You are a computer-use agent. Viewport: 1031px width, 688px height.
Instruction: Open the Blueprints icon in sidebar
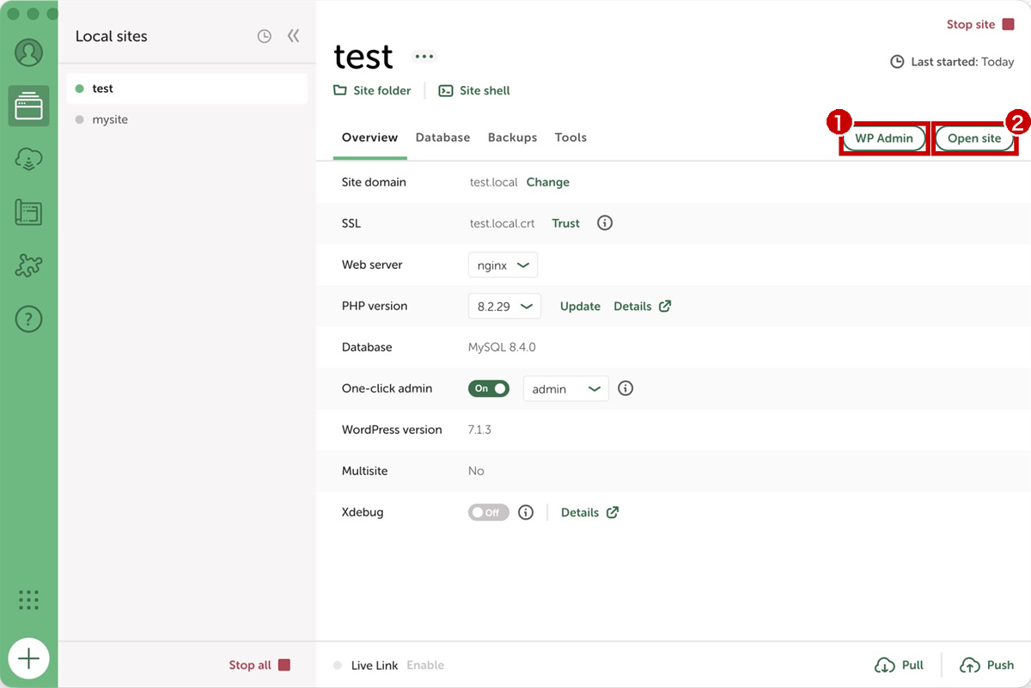(29, 212)
